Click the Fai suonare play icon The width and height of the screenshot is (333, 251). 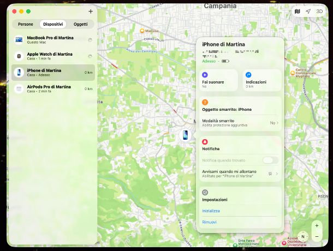click(205, 75)
